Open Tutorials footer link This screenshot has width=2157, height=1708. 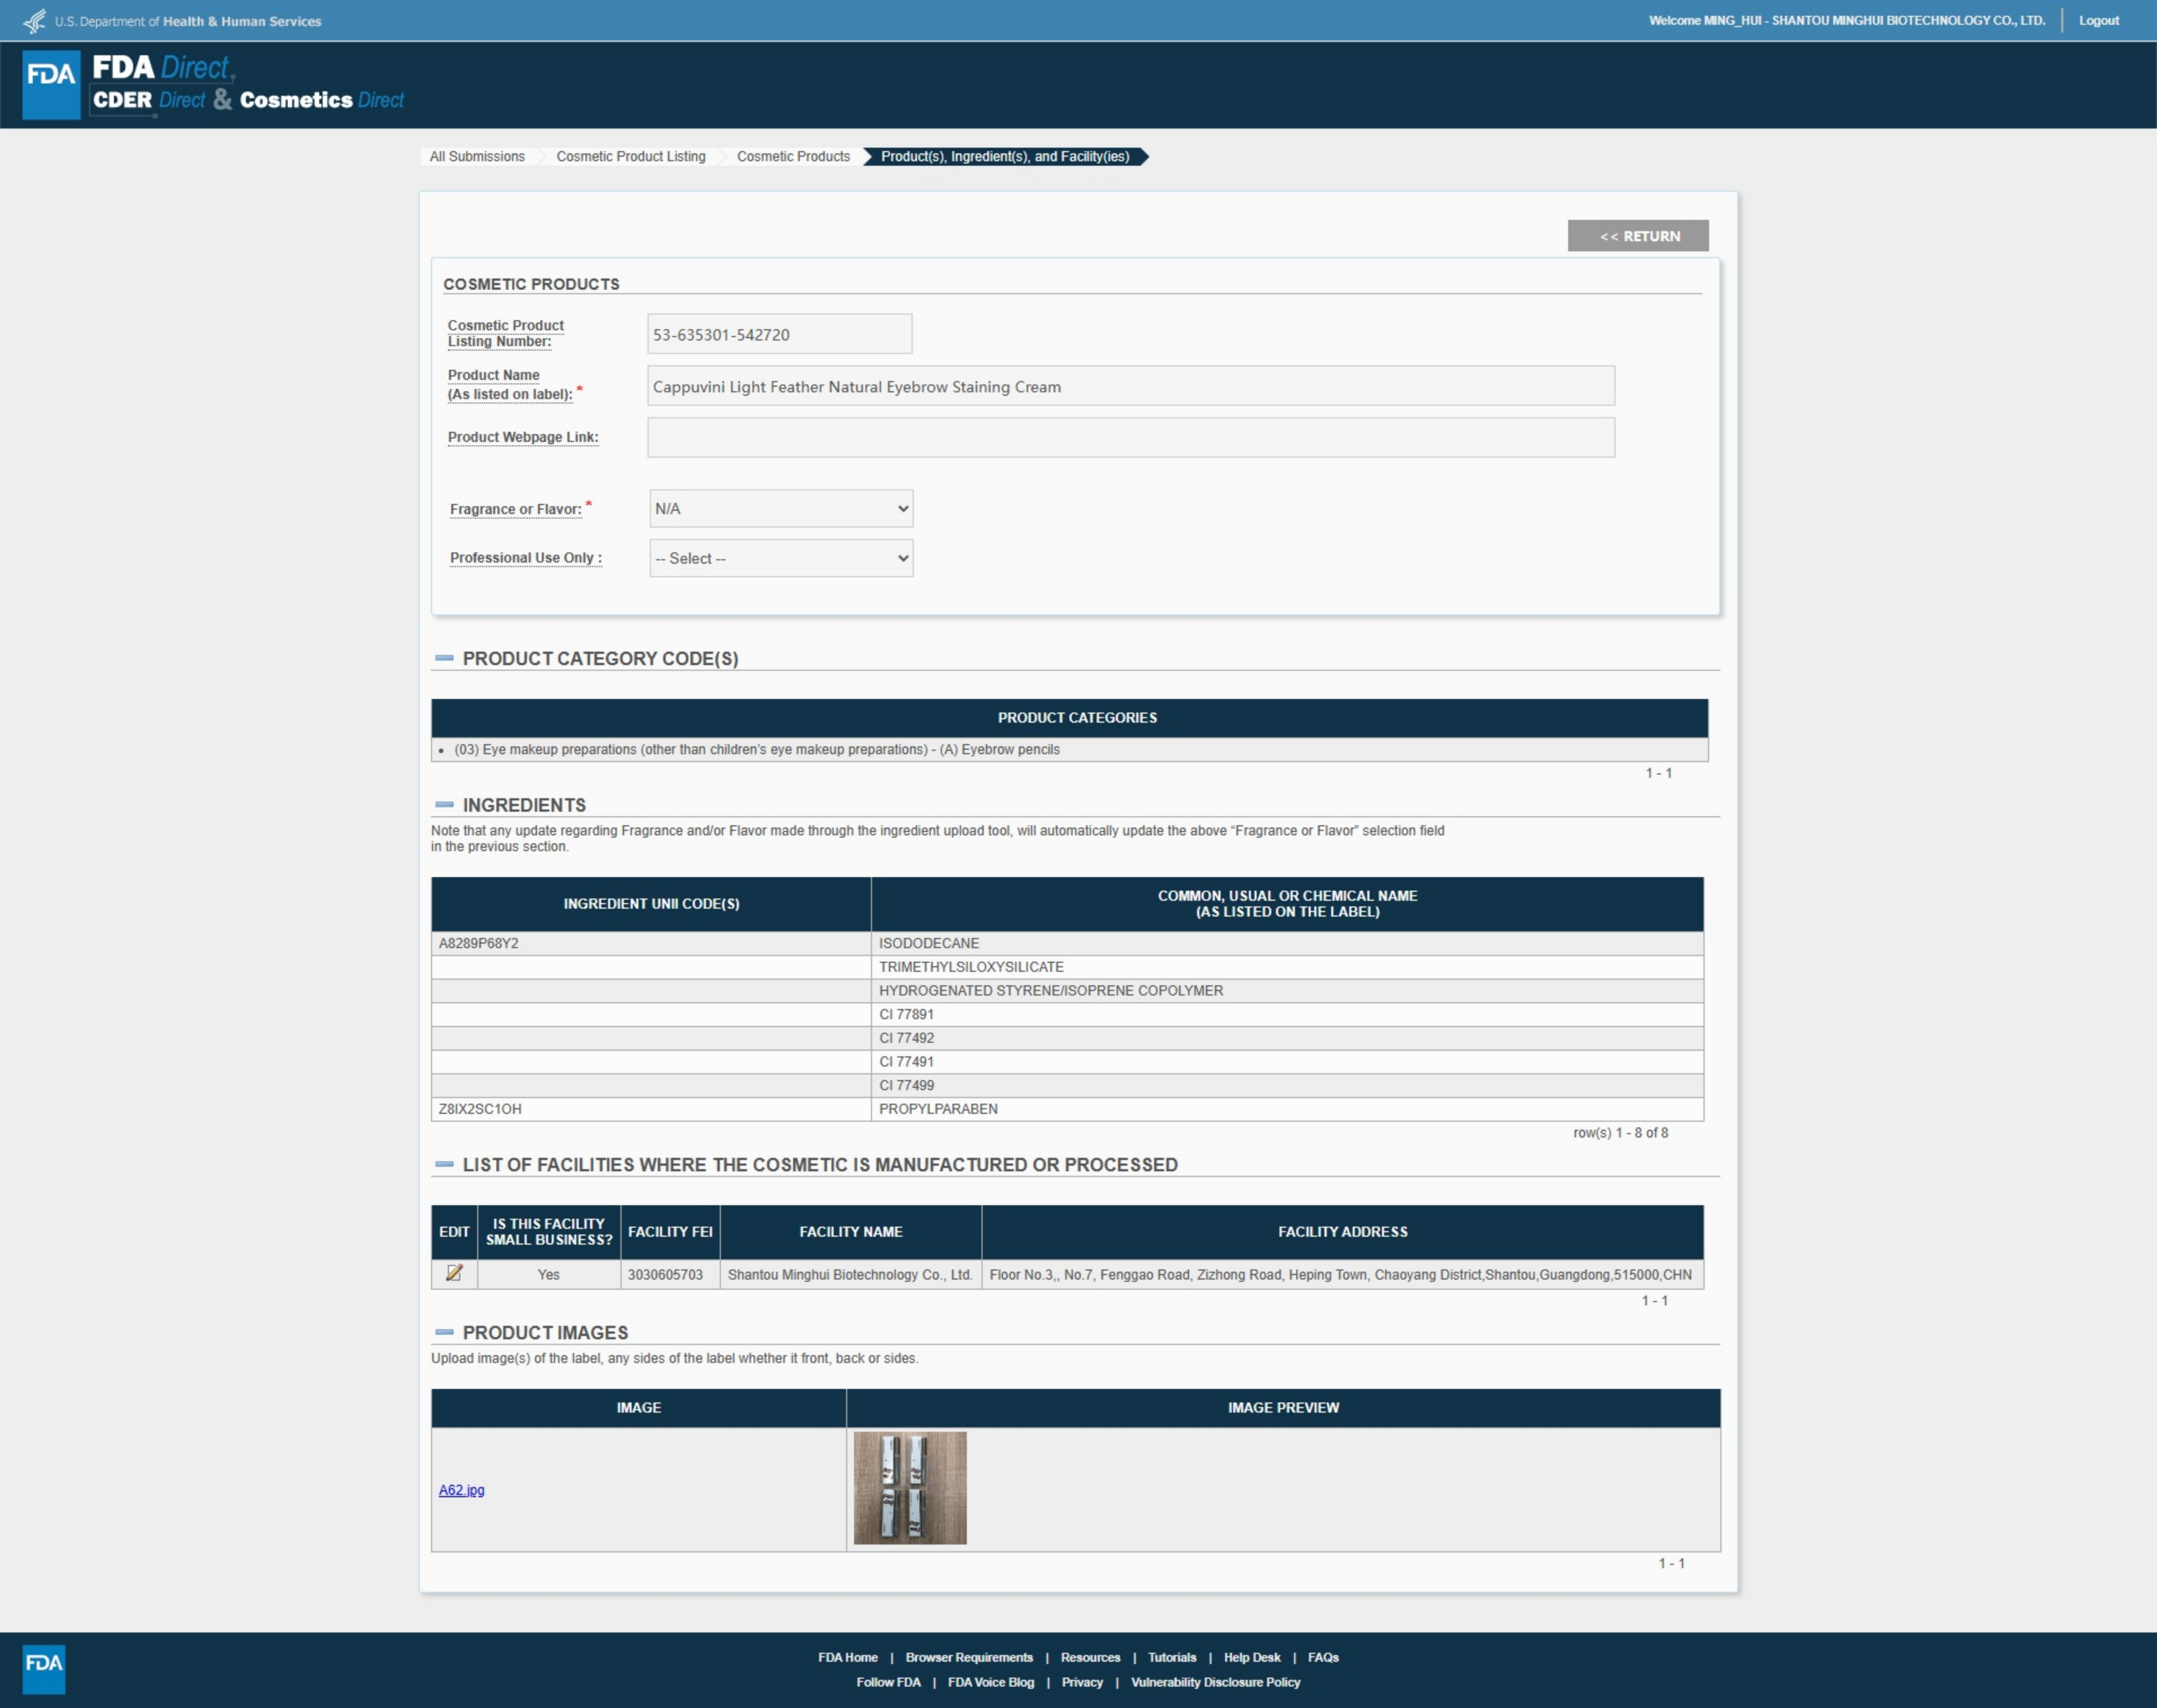click(x=1172, y=1657)
